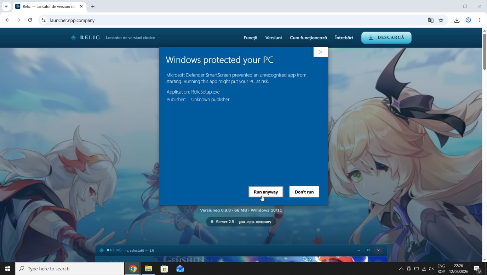Open the tab search dropdown arrow
Viewport: 487px width, 275px height.
pos(6,6)
